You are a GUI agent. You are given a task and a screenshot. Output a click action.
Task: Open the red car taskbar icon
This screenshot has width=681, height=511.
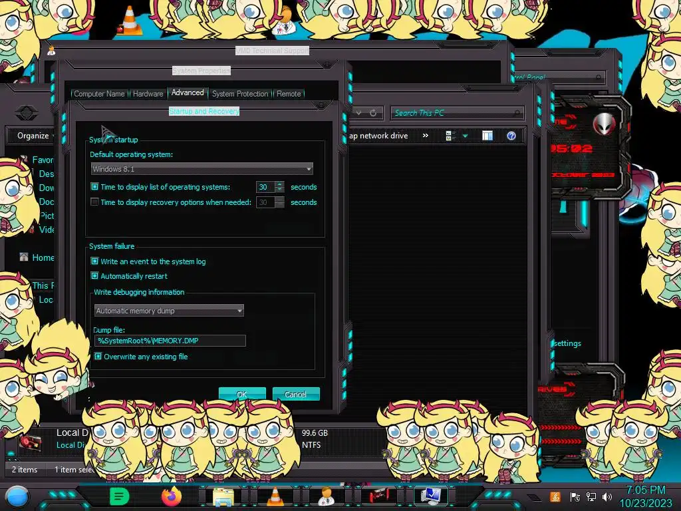pyautogui.click(x=378, y=496)
